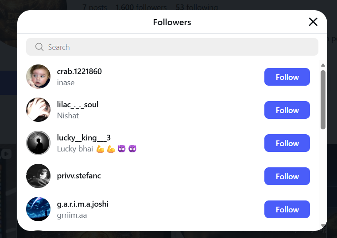Follow lilac_._._soul
The image size is (337, 238).
287,110
